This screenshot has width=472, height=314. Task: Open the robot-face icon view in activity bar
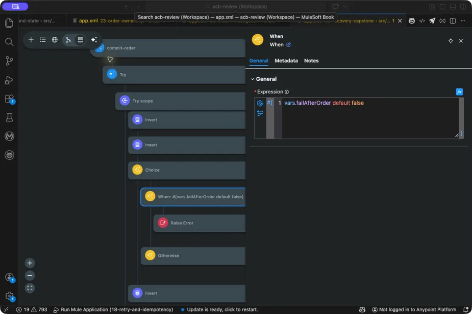[x=9, y=155]
